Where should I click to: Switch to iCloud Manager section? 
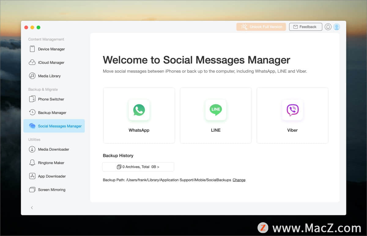coord(54,63)
